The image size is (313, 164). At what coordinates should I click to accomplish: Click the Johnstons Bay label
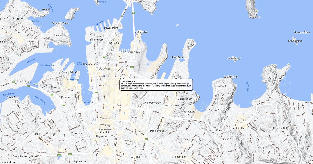pyautogui.click(x=47, y=65)
